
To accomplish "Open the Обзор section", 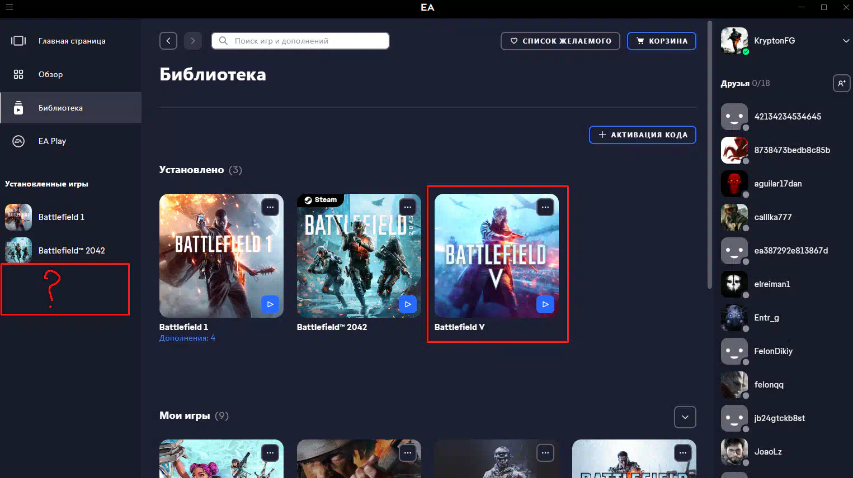I will click(x=70, y=74).
